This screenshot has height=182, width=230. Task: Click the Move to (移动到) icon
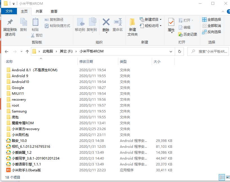pos(80,22)
